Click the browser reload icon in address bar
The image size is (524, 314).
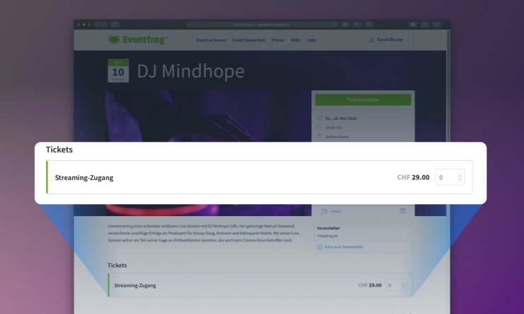click(335, 25)
